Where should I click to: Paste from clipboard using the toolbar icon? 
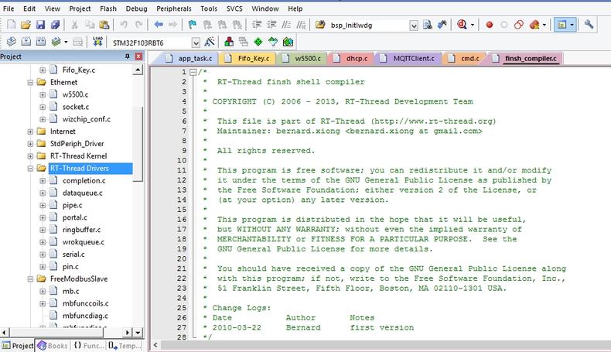104,25
